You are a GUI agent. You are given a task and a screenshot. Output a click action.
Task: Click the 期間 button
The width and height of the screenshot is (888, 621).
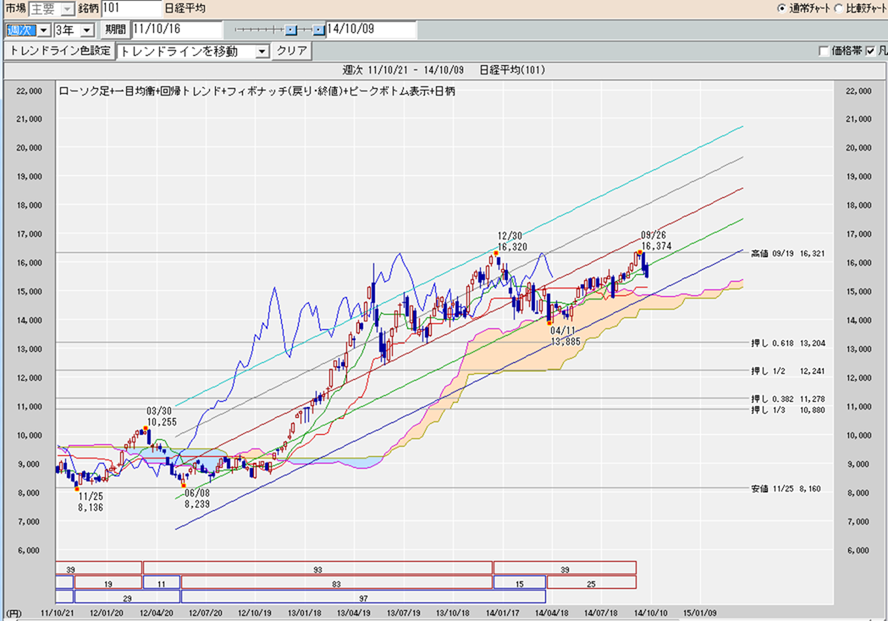(115, 30)
